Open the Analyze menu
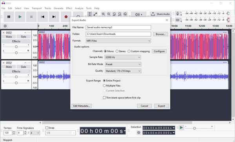Viewport: 235px width, 142px height. tap(79, 8)
